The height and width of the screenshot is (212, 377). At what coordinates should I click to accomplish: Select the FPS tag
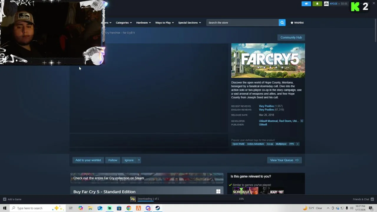pos(292,144)
